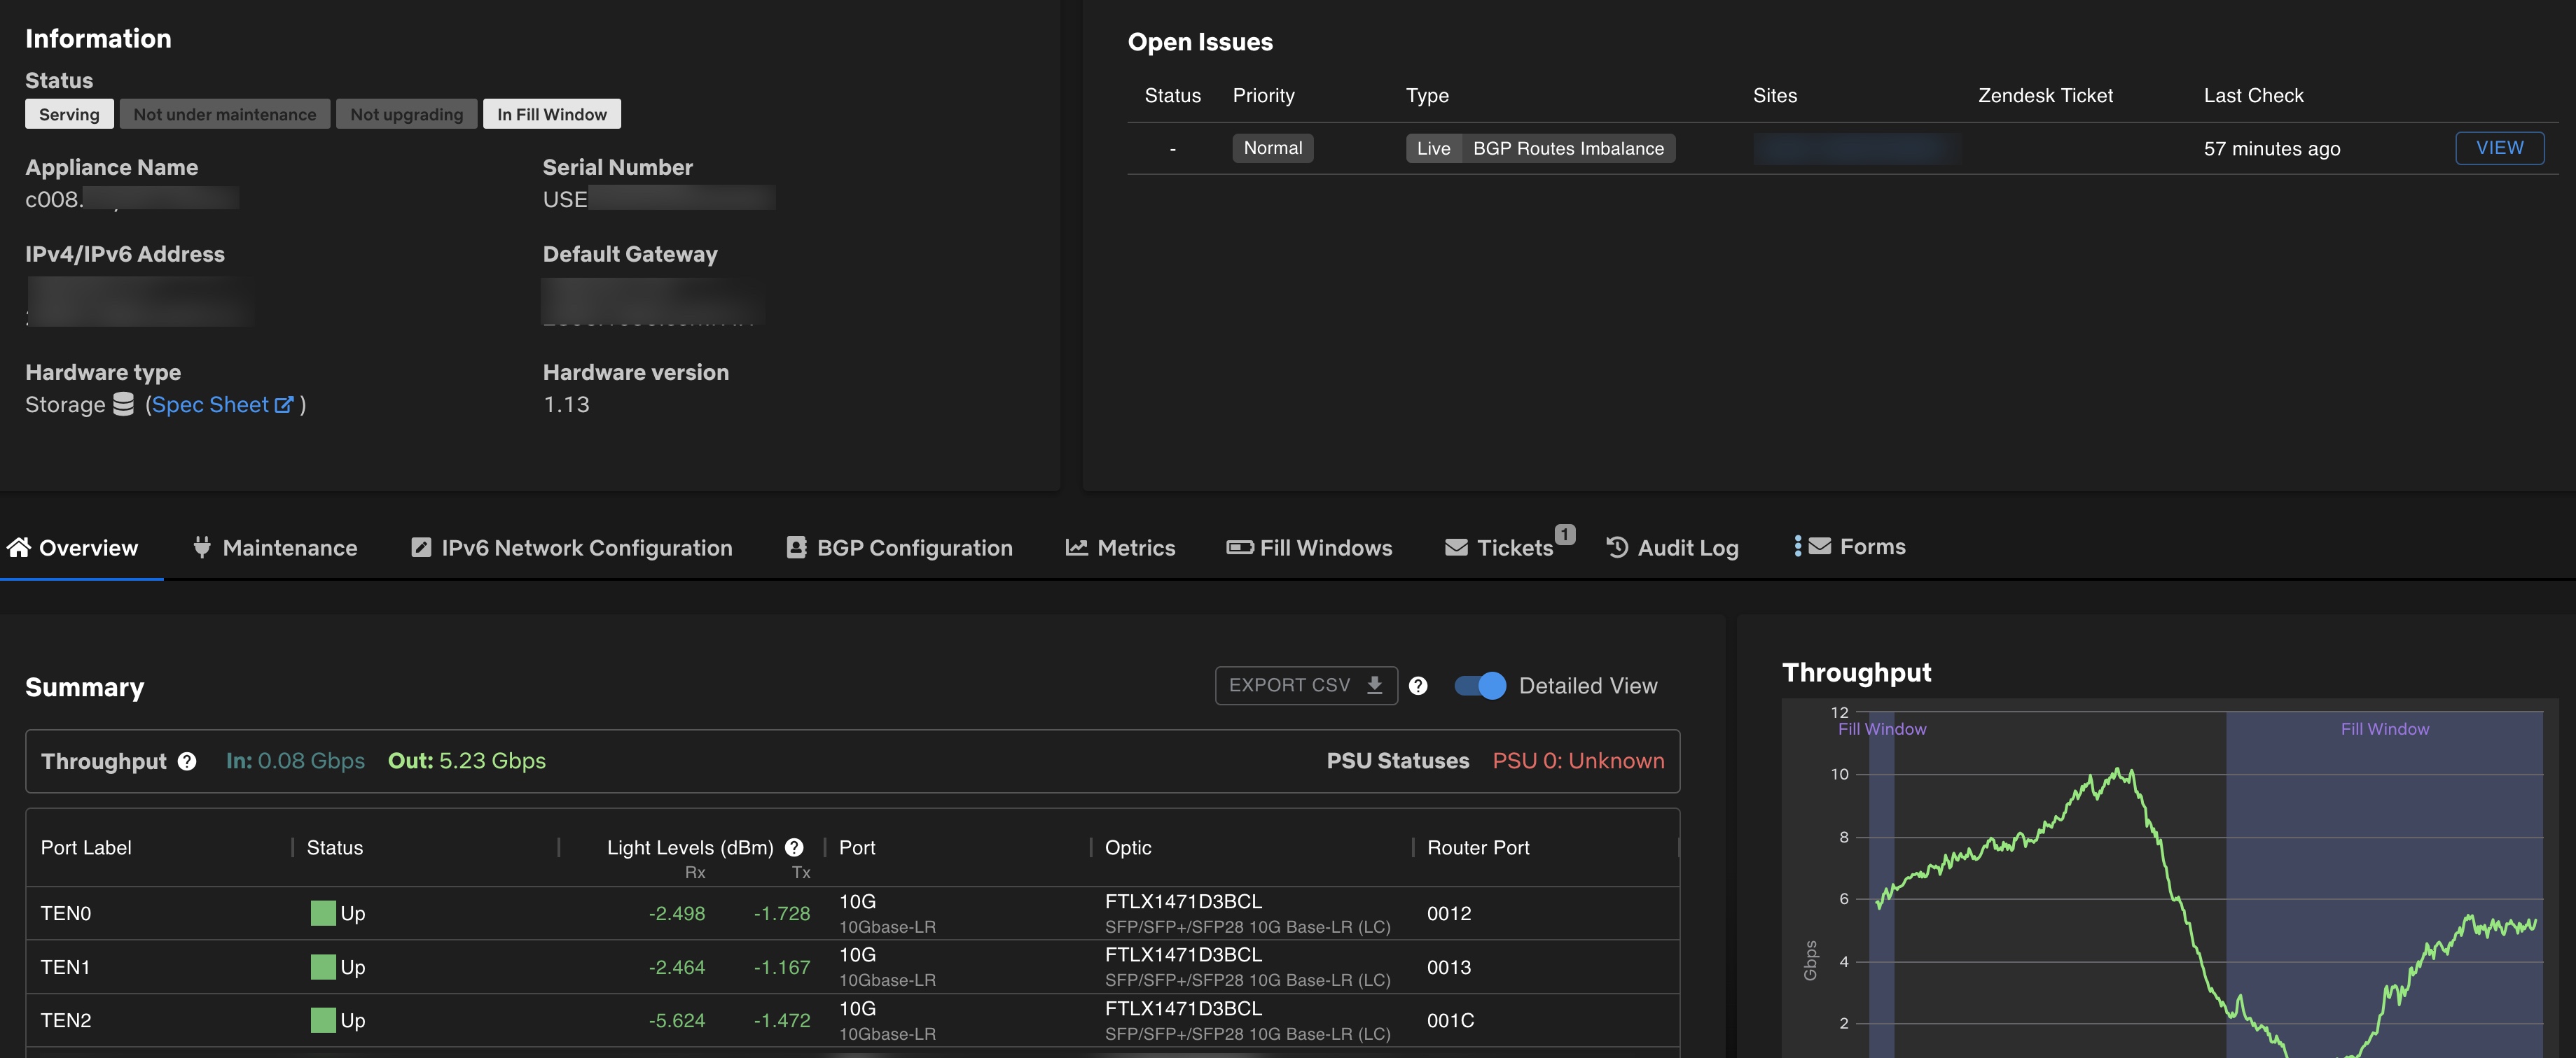2576x1058 pixels.
Task: Click the Router Port column header
Action: coord(1478,847)
